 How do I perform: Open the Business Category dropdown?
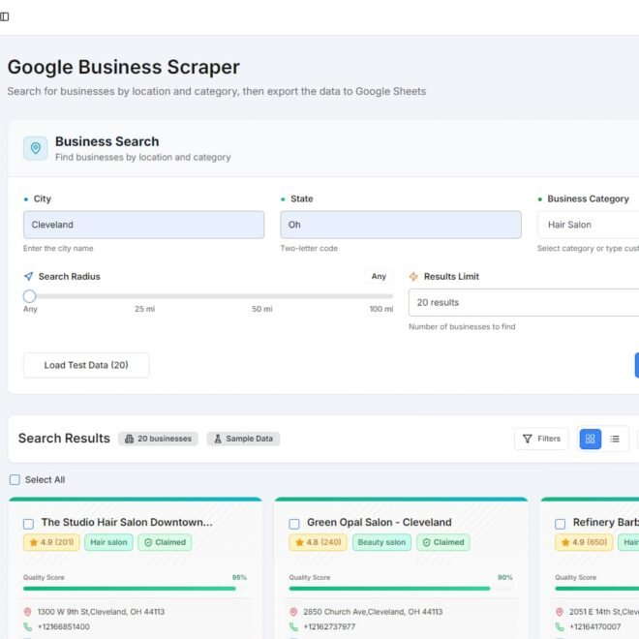(588, 225)
